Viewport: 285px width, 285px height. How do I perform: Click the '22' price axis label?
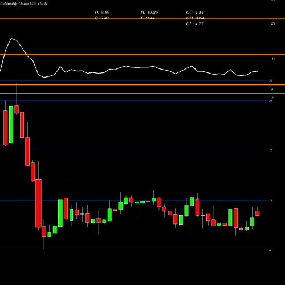pos(271,81)
